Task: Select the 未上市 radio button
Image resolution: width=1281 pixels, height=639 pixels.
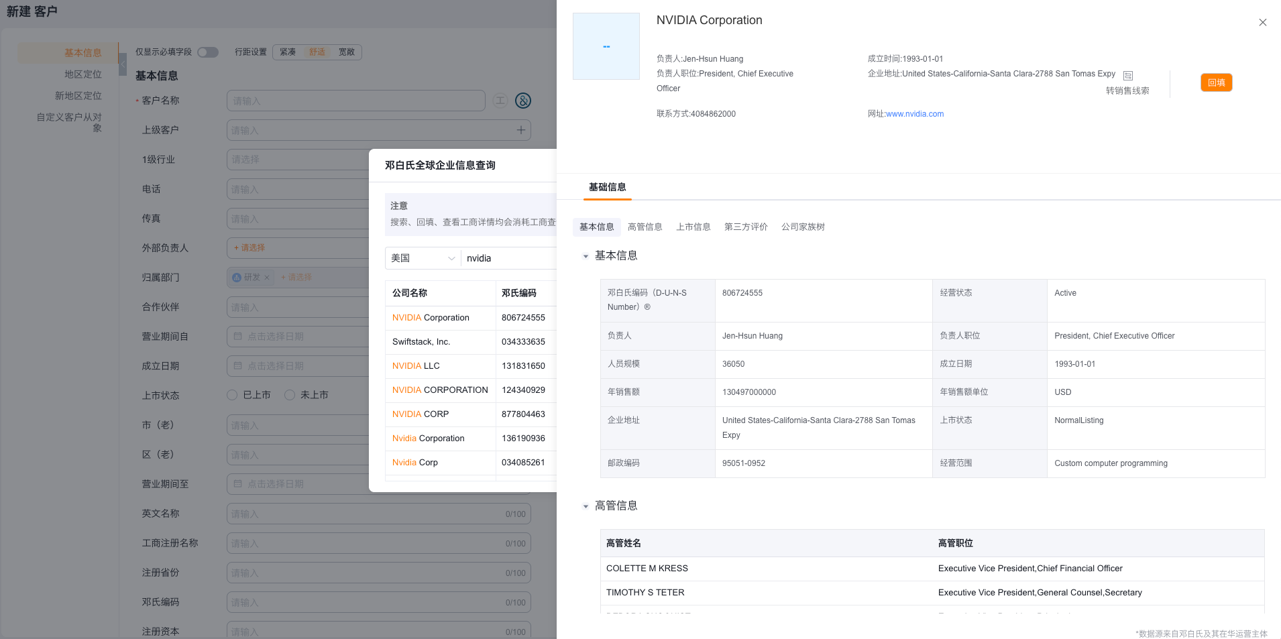Action: (x=290, y=395)
